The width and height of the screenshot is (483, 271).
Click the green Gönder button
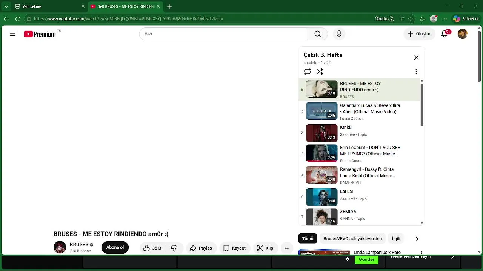367,259
